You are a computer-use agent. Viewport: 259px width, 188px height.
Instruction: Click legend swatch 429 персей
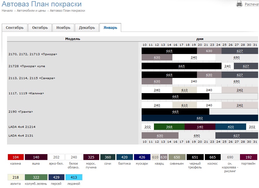(56, 177)
